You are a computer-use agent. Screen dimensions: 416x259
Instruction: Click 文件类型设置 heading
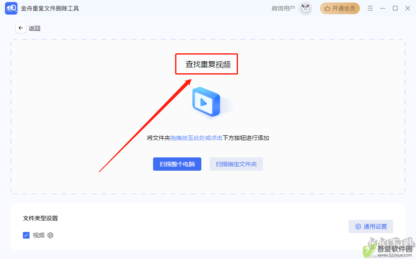tap(40, 218)
